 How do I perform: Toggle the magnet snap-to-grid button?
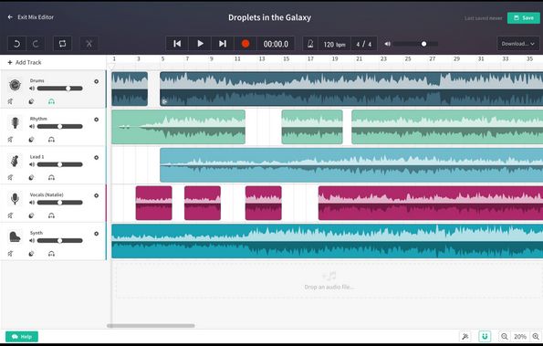tap(485, 336)
